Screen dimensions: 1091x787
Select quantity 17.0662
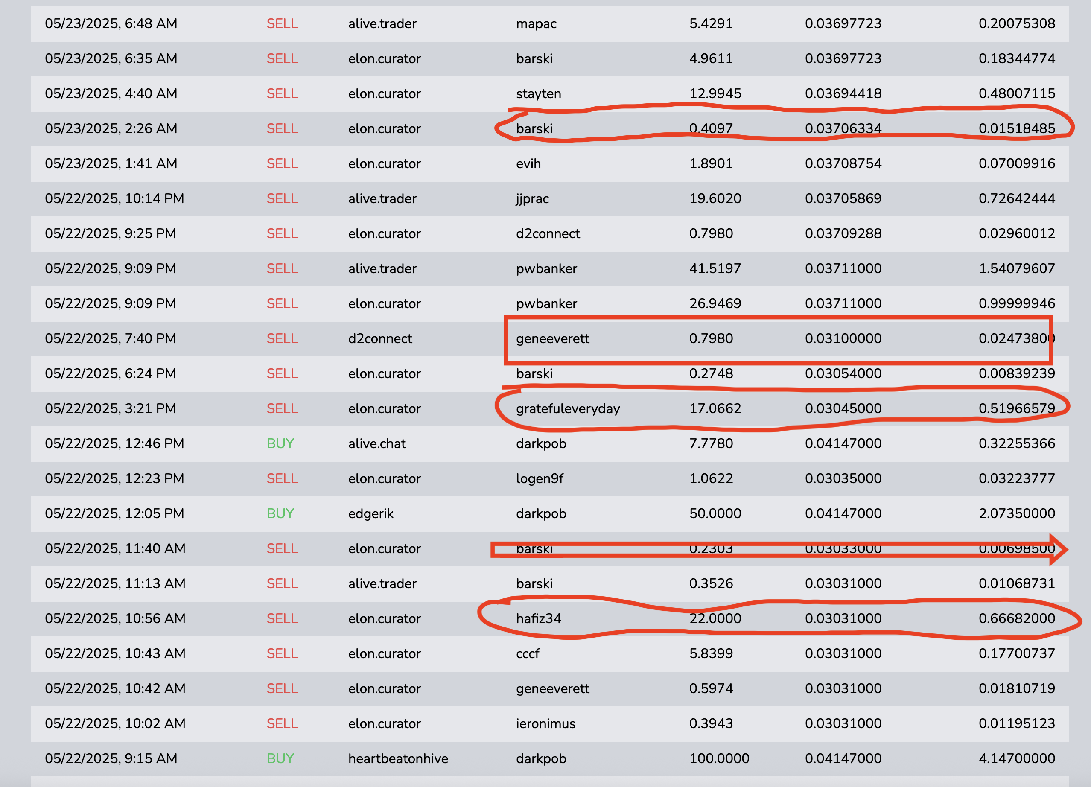[x=715, y=408]
